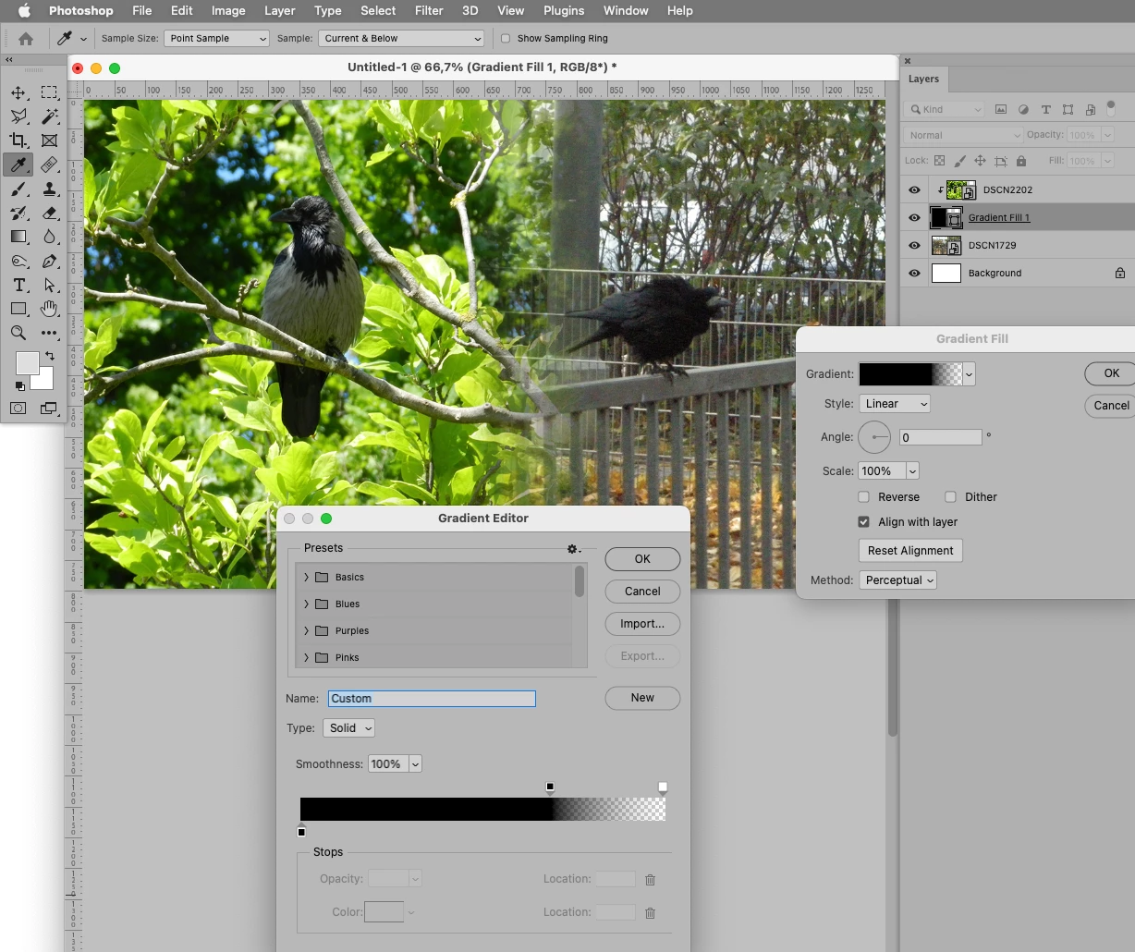
Task: Select the Gradient tool in toolbar
Action: (x=18, y=237)
